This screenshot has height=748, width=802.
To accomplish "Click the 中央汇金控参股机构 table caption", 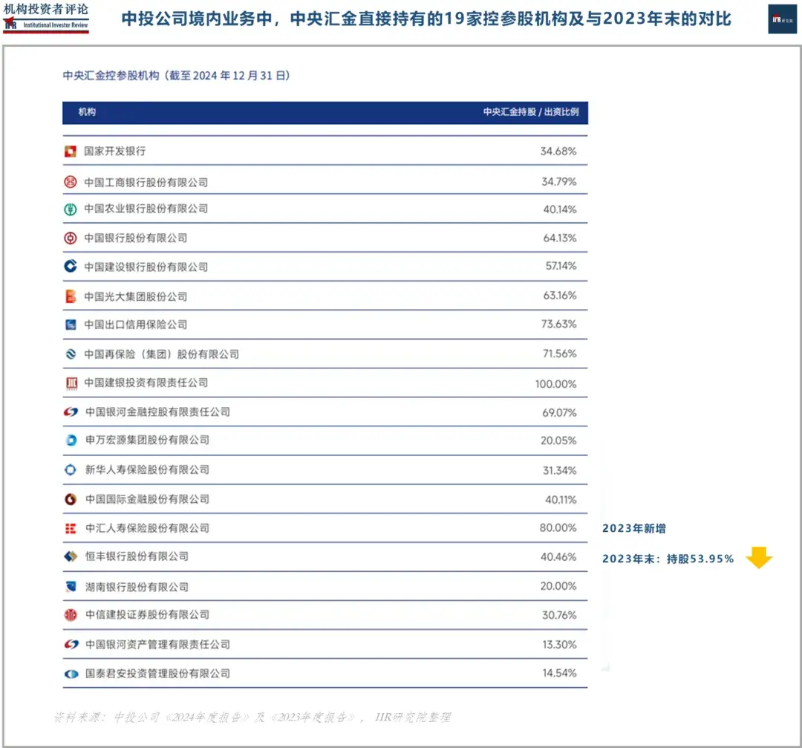I will tap(177, 76).
